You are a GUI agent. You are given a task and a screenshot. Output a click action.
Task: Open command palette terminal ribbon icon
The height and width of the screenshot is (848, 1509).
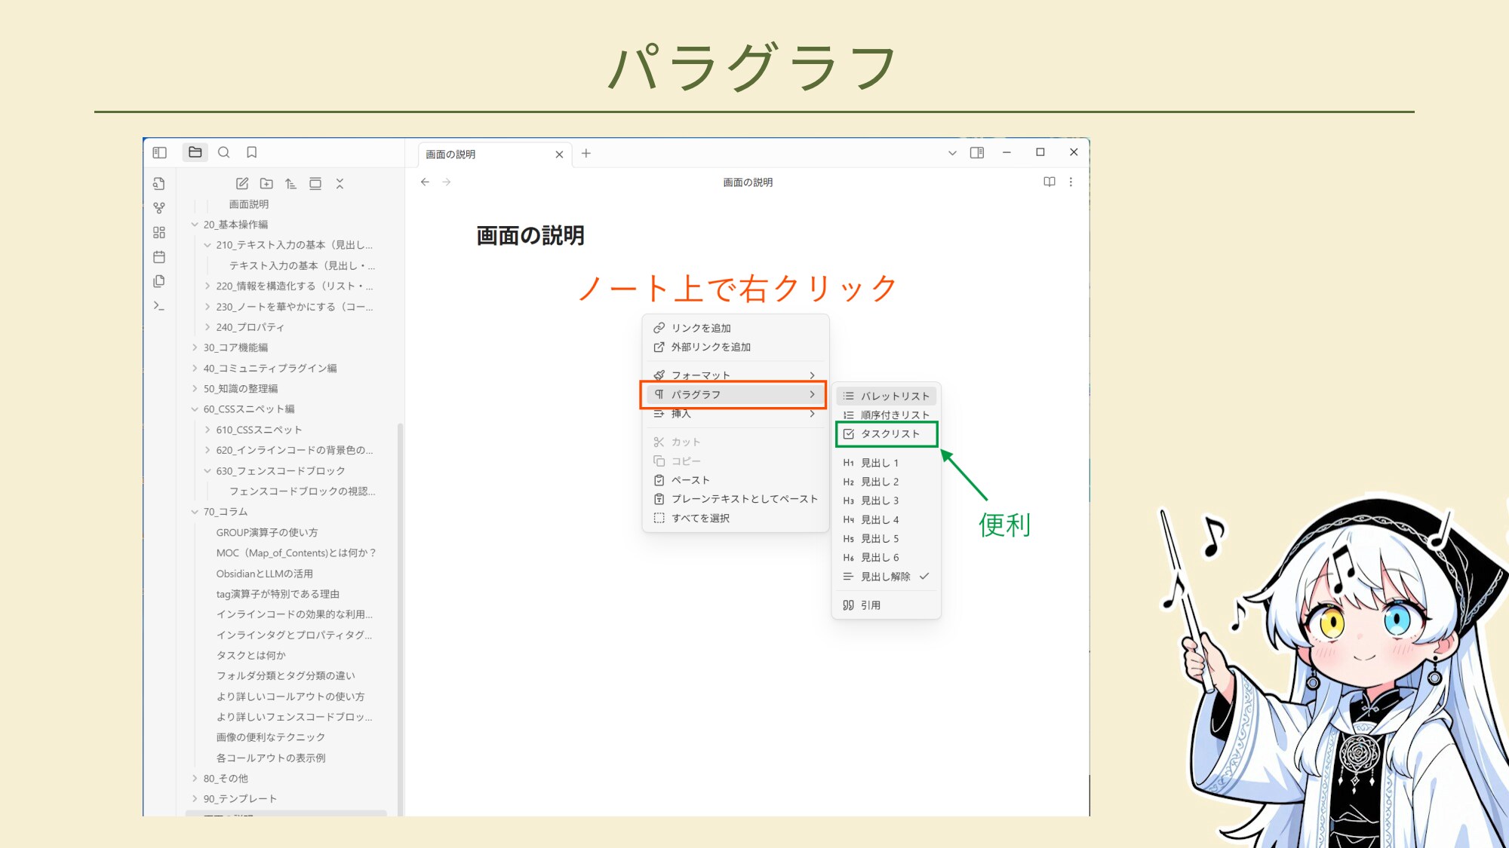[159, 306]
